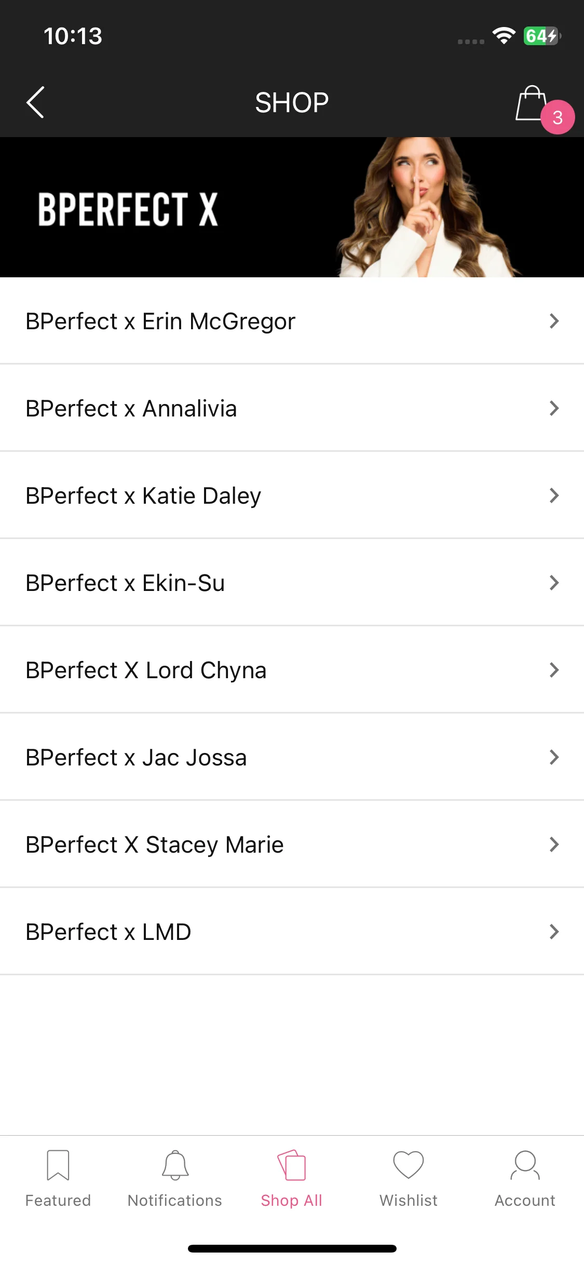Expand chevron beside BPerfect x Annalivia
584x1265 pixels.
click(554, 408)
